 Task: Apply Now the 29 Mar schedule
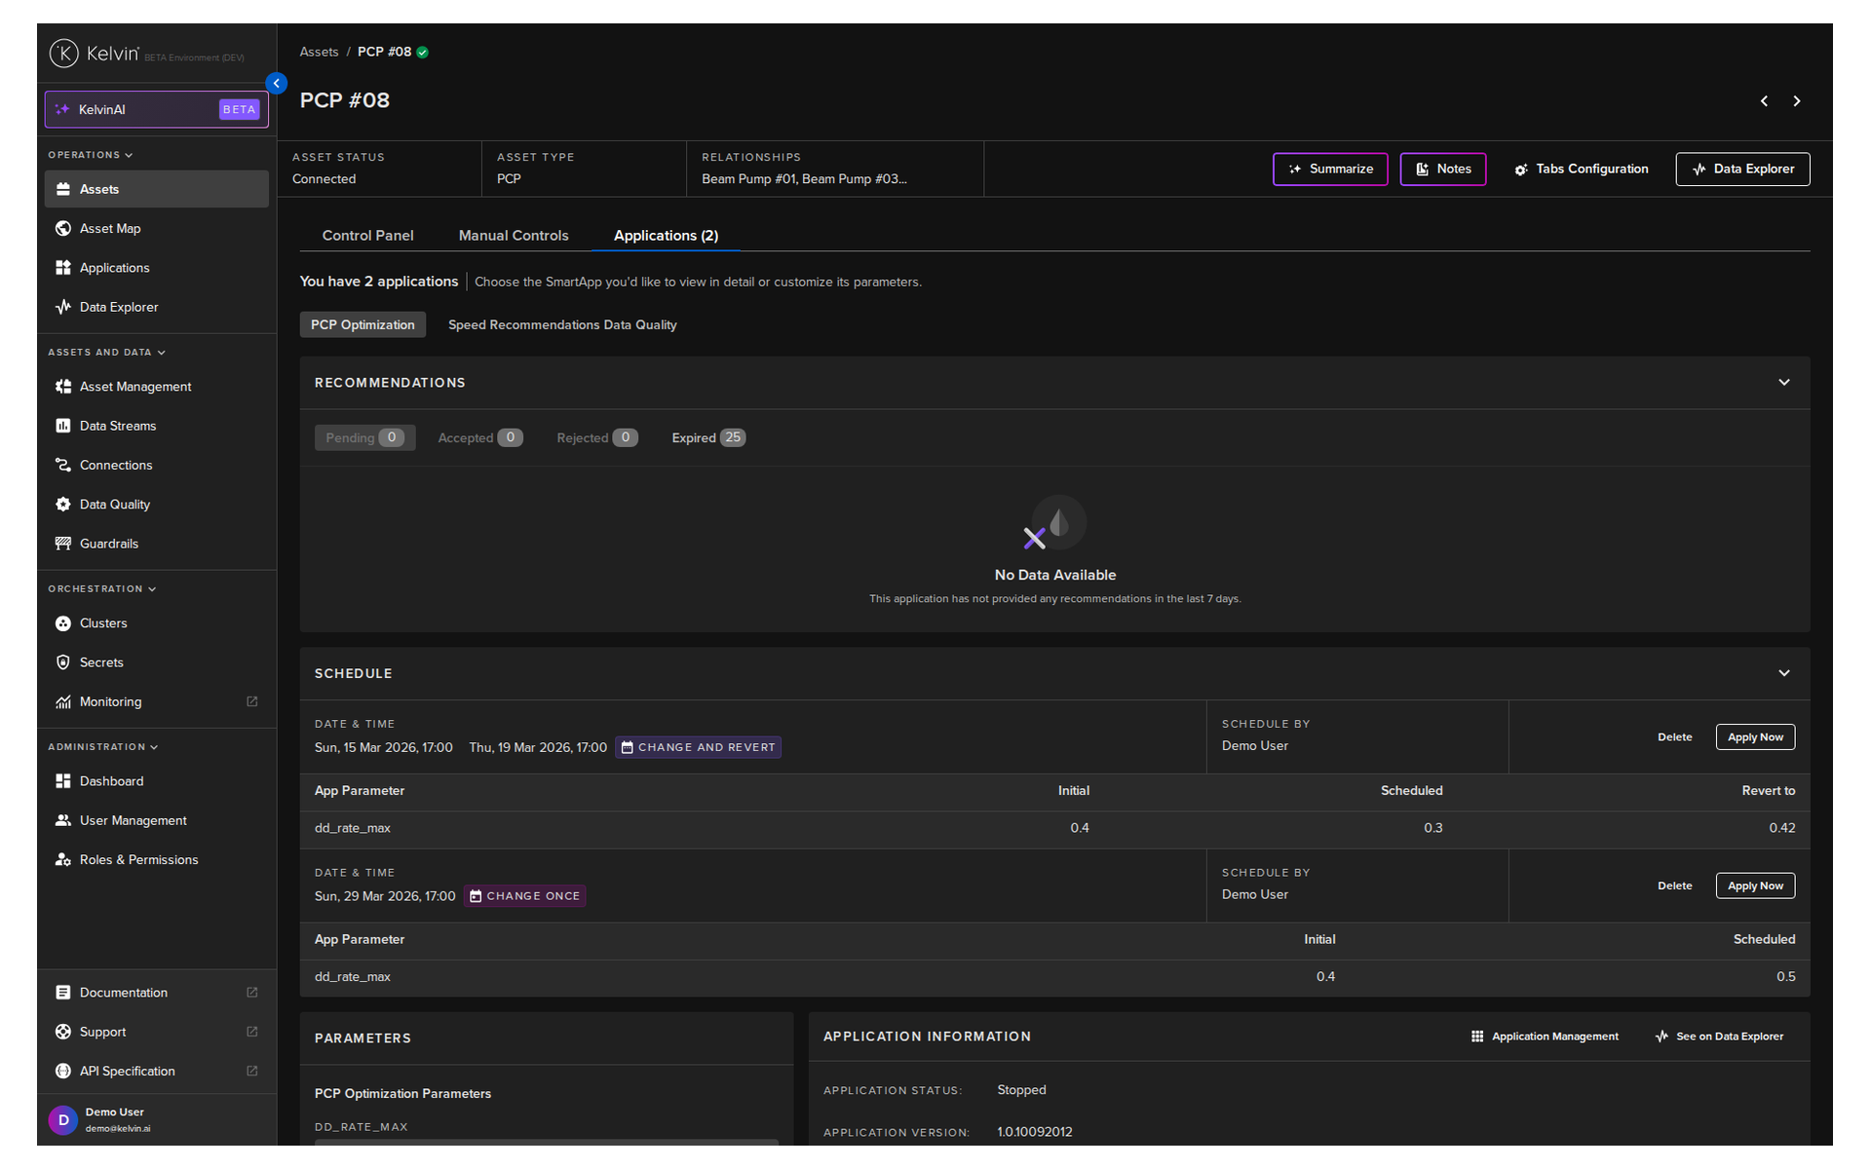tap(1754, 886)
